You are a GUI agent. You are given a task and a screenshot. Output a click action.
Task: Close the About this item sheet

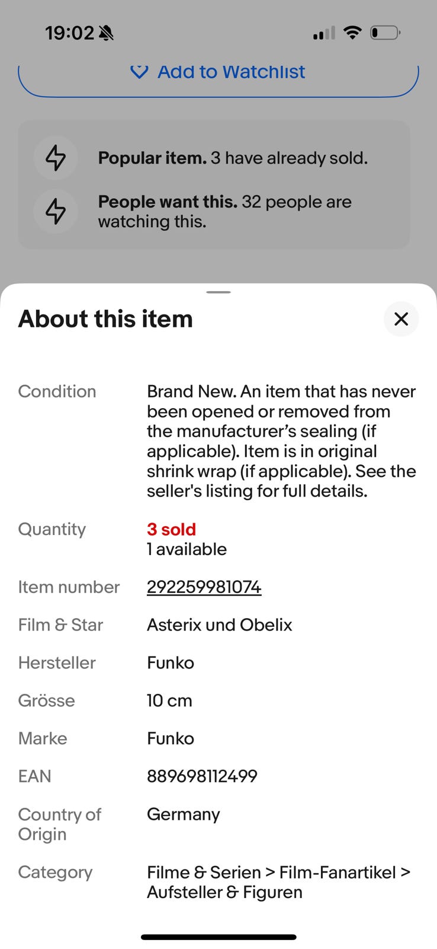click(x=401, y=319)
